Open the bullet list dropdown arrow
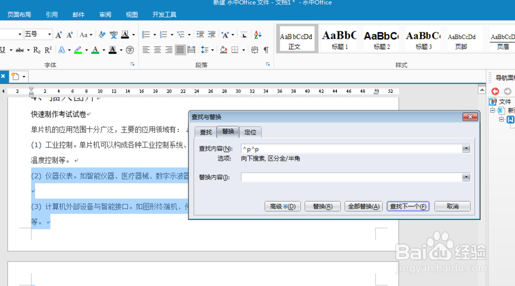This screenshot has width=515, height=286. pyautogui.click(x=154, y=35)
